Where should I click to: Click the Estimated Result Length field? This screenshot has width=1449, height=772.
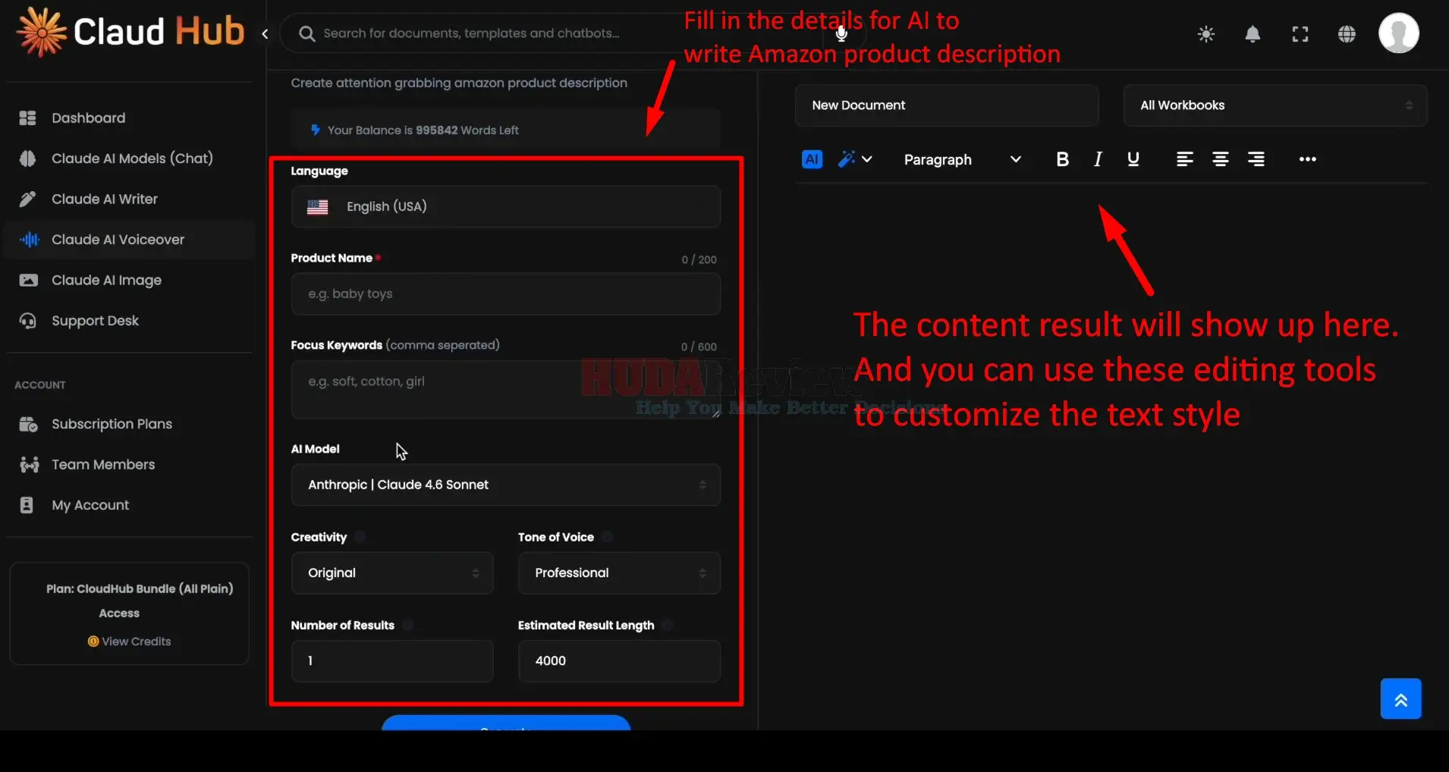(619, 661)
